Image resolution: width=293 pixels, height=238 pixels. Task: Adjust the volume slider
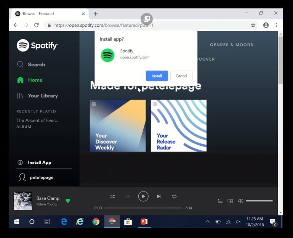(x=259, y=201)
